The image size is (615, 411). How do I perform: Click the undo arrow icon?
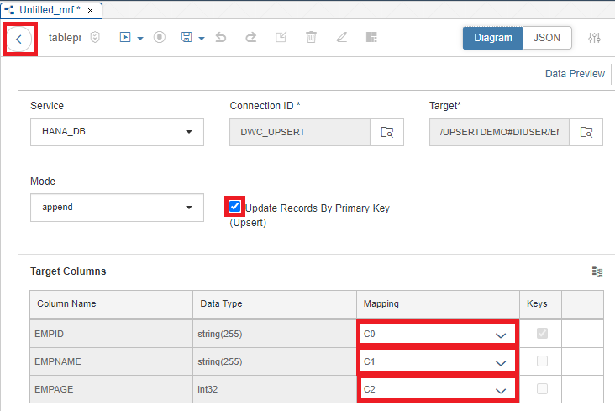[221, 37]
